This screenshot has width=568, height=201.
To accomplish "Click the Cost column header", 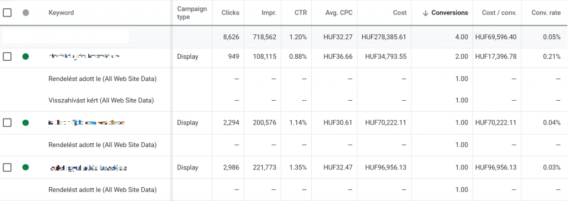I will (399, 13).
